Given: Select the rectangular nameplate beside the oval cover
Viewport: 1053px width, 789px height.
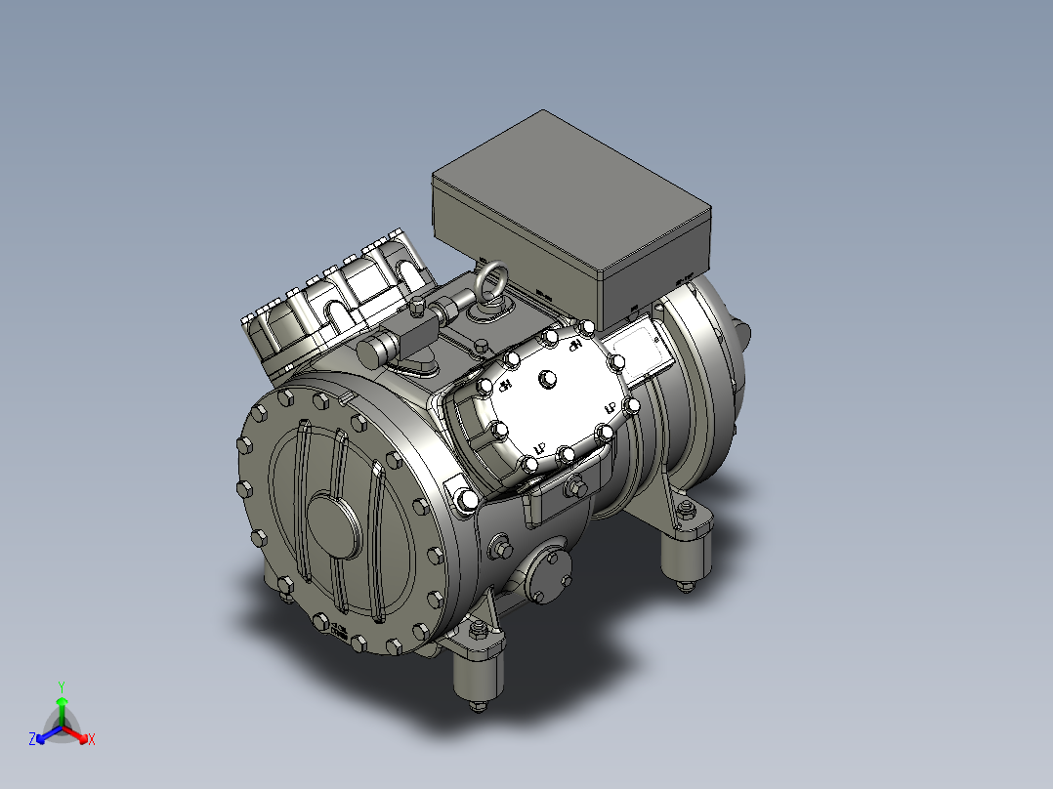Looking at the screenshot, I should pyautogui.click(x=638, y=351).
